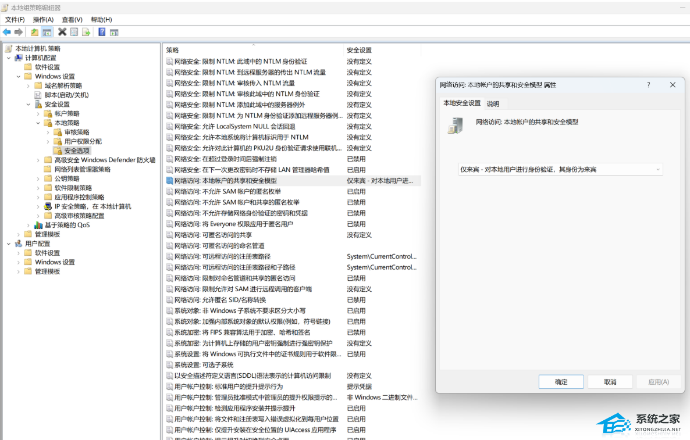690x440 pixels.
Task: Toggle Show/Hide Action Pane toolbar icon
Action: (114, 32)
